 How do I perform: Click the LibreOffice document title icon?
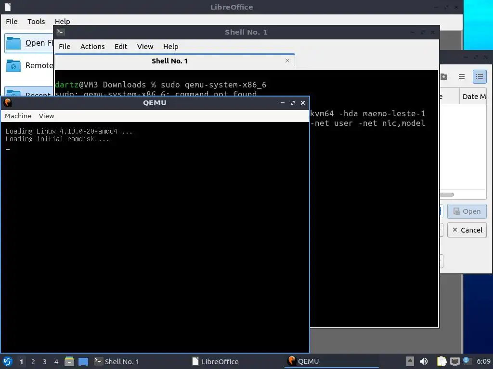pyautogui.click(x=8, y=7)
